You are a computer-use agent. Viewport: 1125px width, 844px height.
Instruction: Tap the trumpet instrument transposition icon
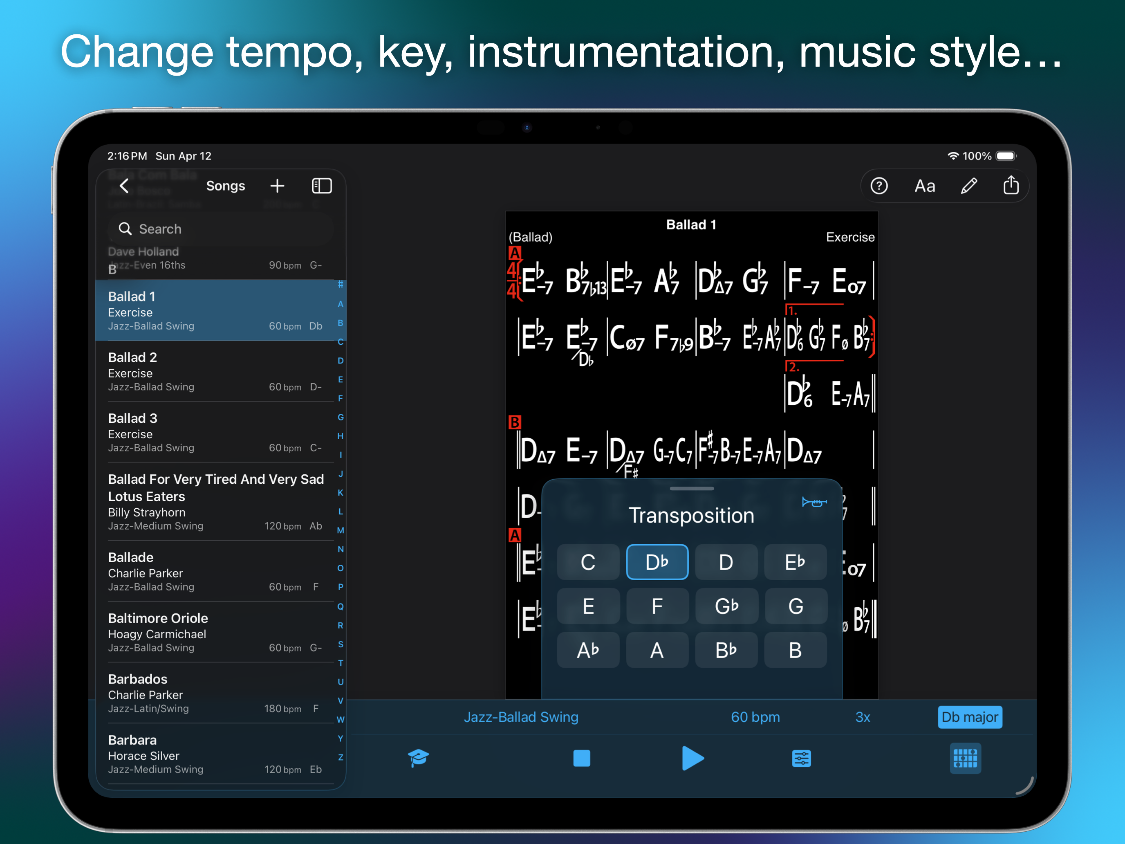[x=814, y=503]
